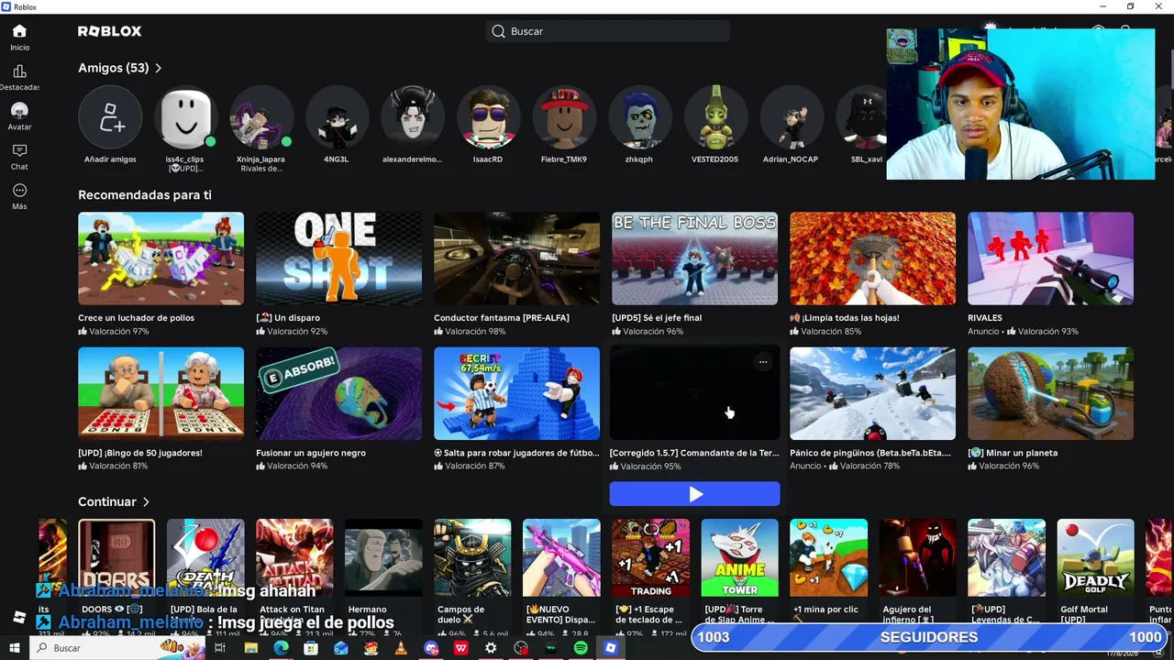Open Conductor fantasma [PRE-ALFA] thumbnail

click(x=517, y=258)
